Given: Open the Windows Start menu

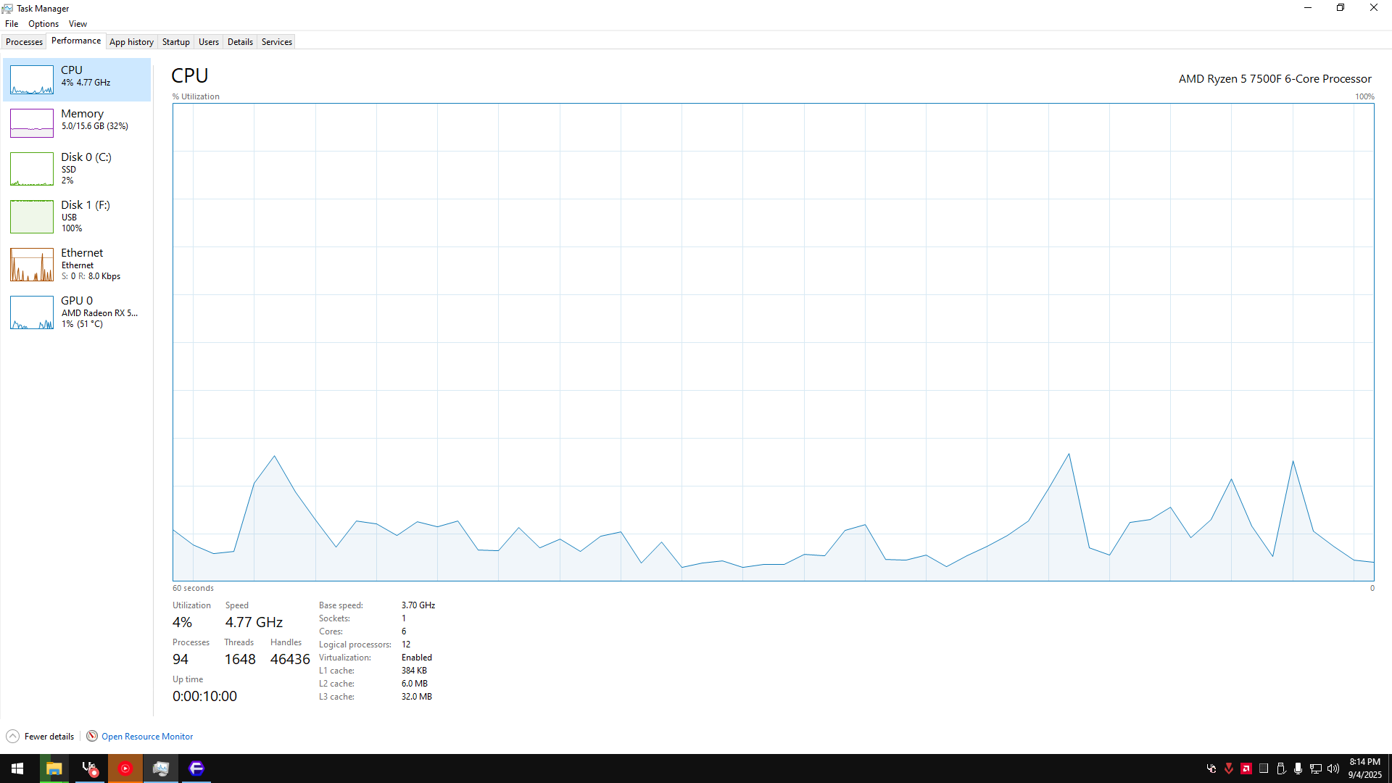Looking at the screenshot, I should 17,768.
